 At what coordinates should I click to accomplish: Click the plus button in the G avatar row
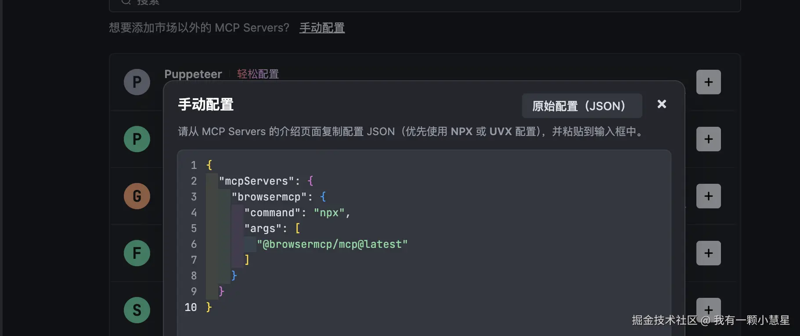(708, 196)
